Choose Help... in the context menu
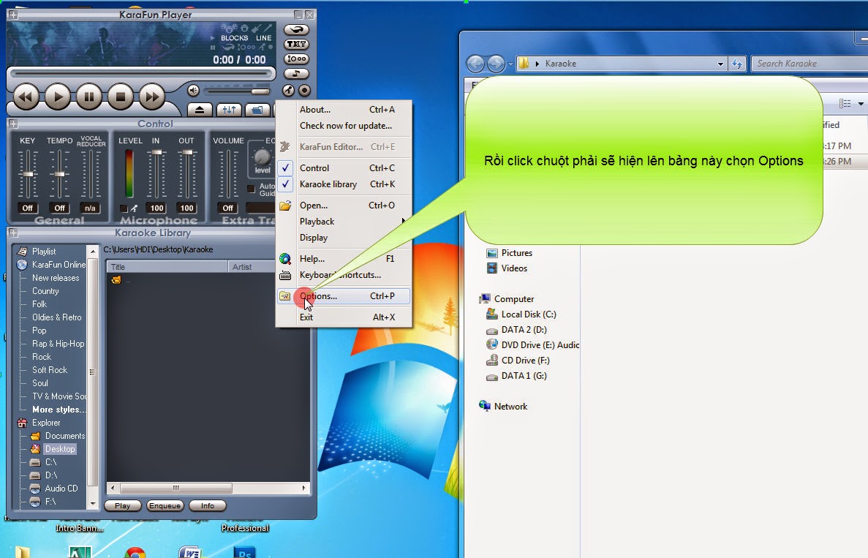The height and width of the screenshot is (558, 868). [x=344, y=258]
